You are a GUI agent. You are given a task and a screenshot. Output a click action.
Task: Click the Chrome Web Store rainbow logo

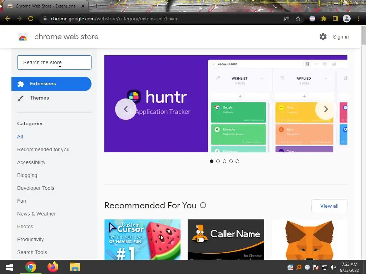23,37
